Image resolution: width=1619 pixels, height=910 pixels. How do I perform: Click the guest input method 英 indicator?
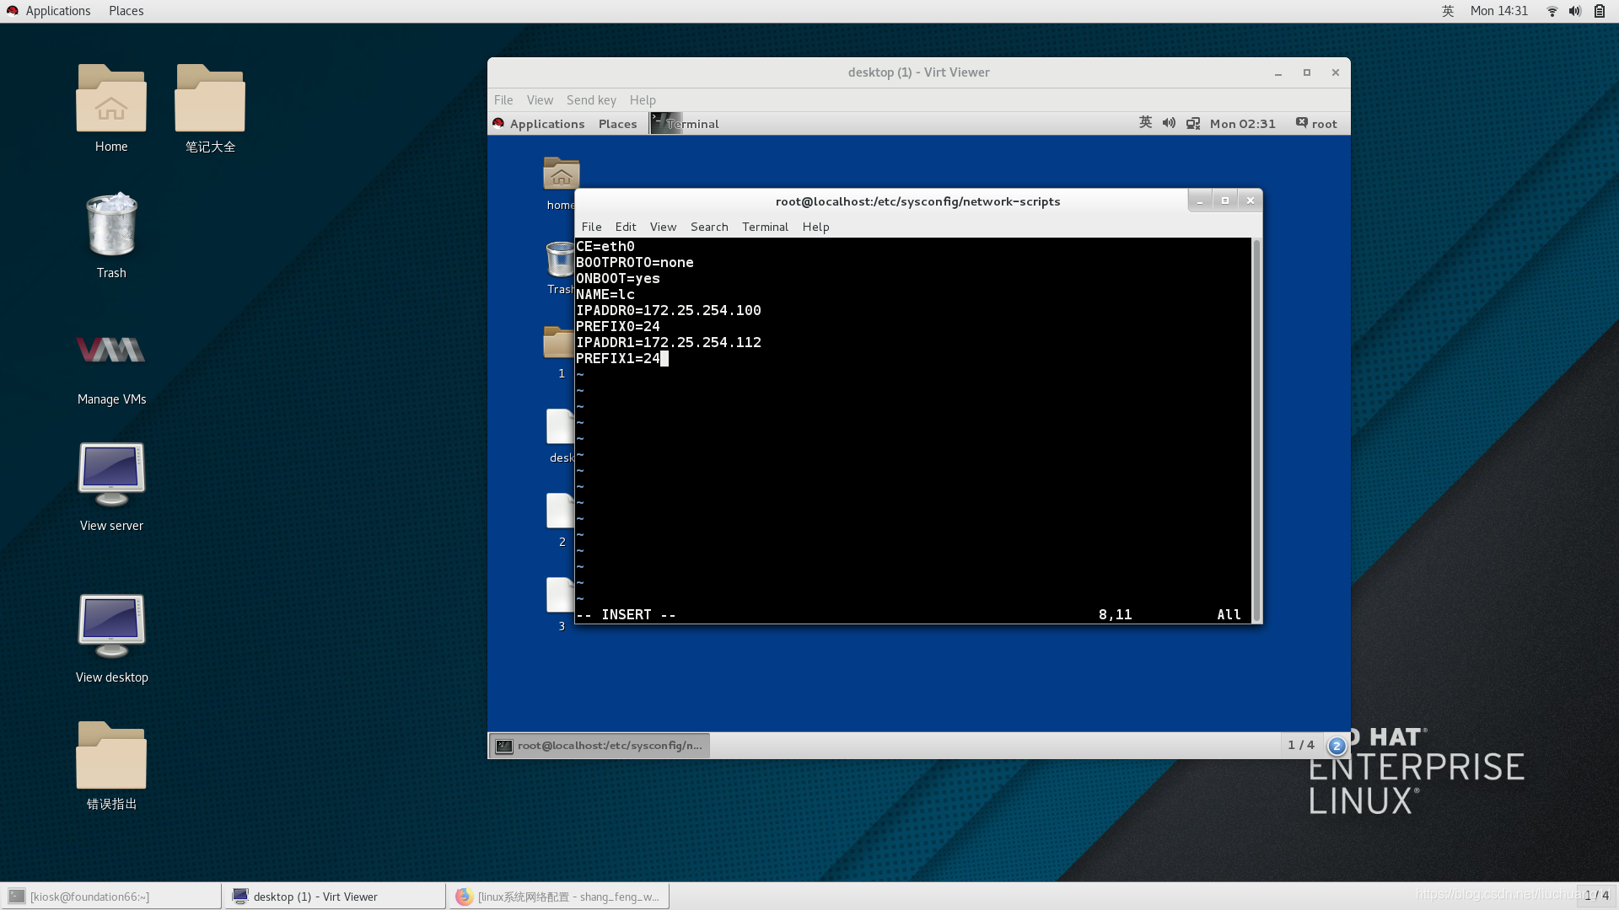(x=1145, y=123)
